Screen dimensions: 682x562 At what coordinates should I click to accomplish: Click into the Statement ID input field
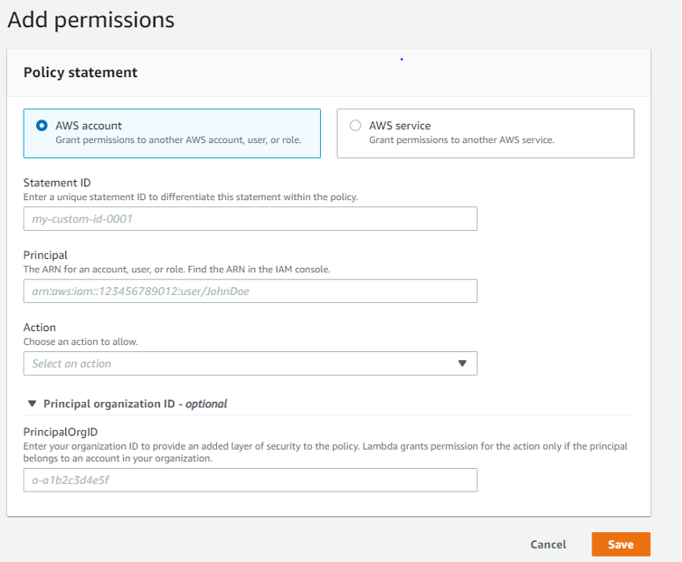tap(250, 219)
